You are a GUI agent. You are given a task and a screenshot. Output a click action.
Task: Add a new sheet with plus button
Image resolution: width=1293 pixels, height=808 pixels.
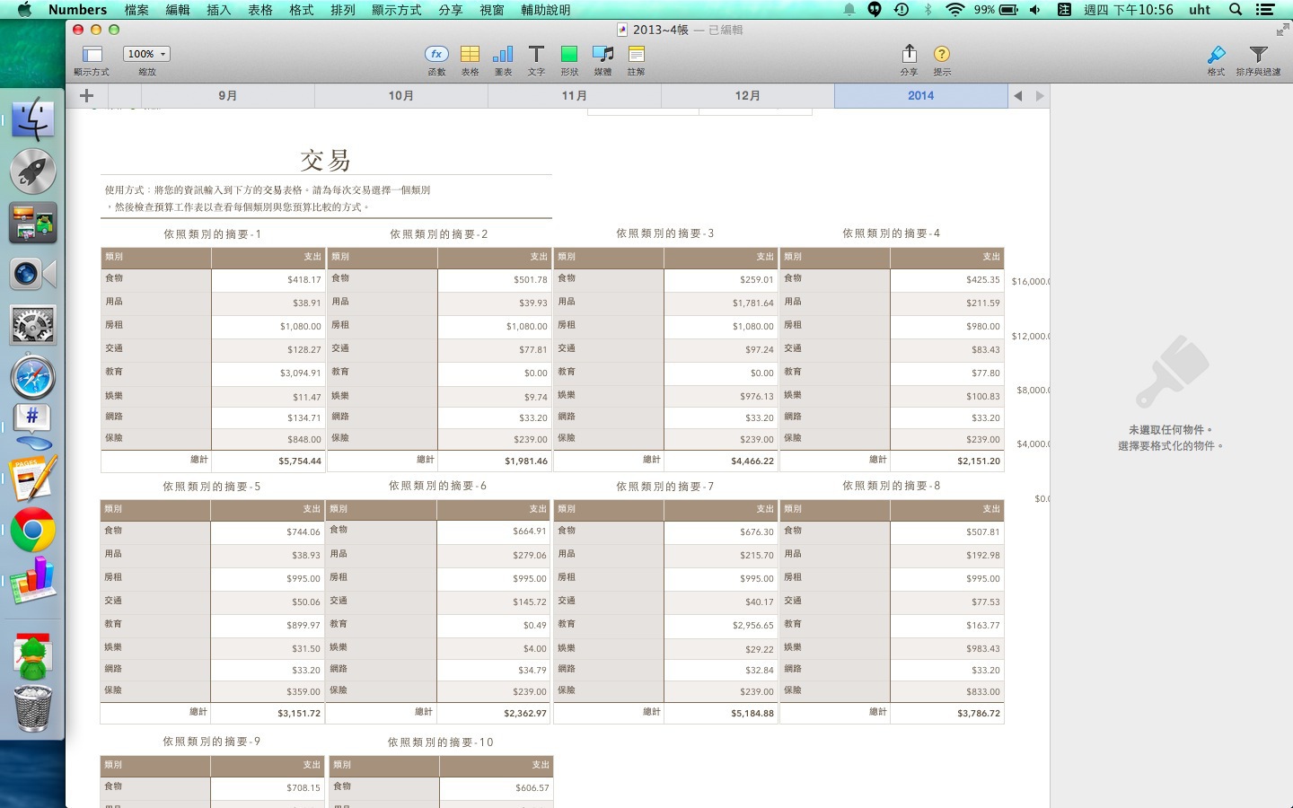point(86,96)
